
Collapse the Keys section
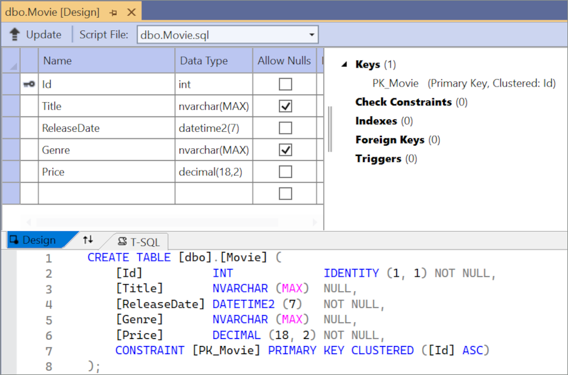[344, 64]
